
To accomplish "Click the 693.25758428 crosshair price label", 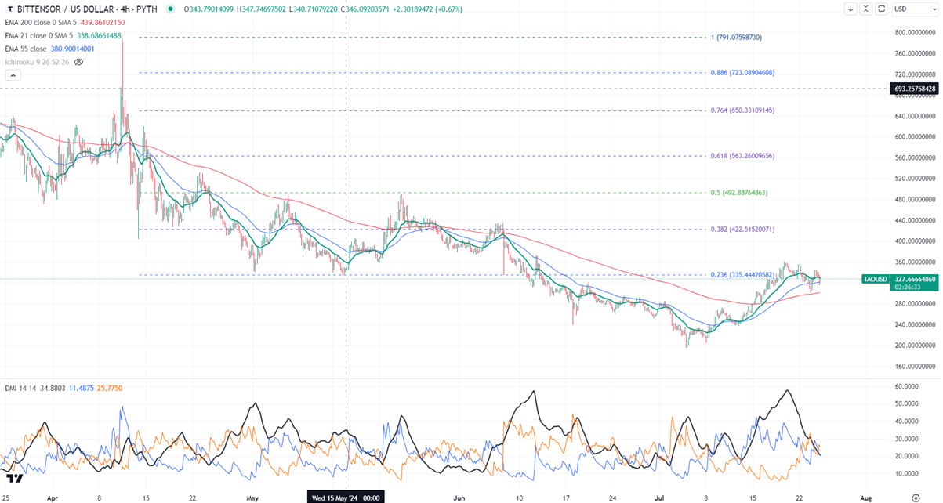I will click(916, 89).
